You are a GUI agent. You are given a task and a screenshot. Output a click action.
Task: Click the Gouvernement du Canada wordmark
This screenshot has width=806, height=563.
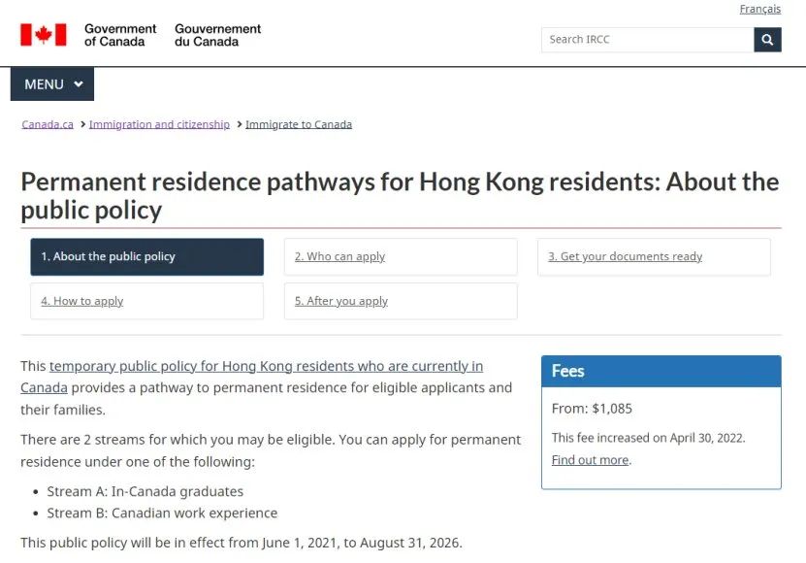point(218,35)
